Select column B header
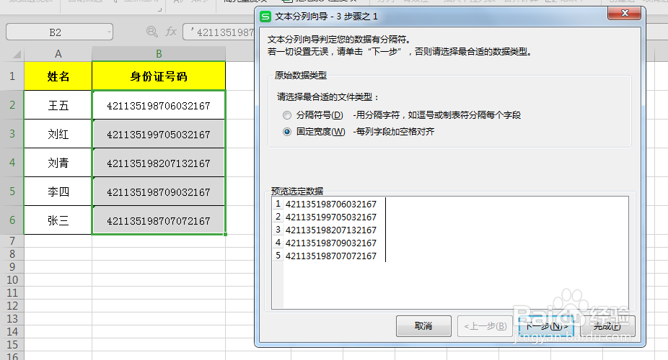 (159, 54)
